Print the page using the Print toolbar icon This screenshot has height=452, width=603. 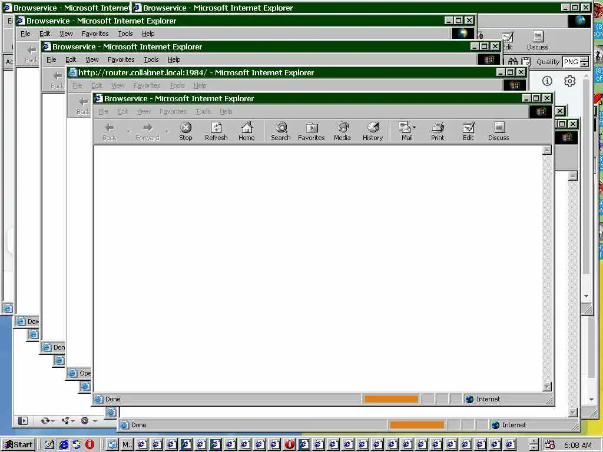438,131
